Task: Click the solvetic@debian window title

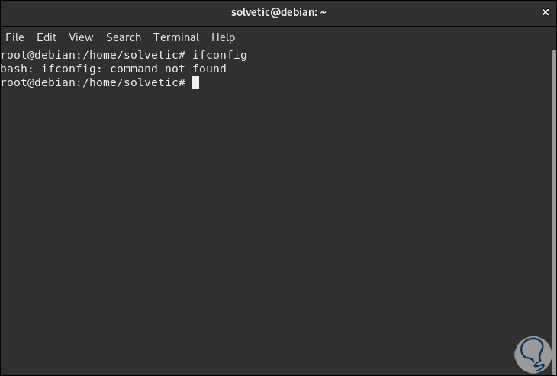Action: click(278, 12)
